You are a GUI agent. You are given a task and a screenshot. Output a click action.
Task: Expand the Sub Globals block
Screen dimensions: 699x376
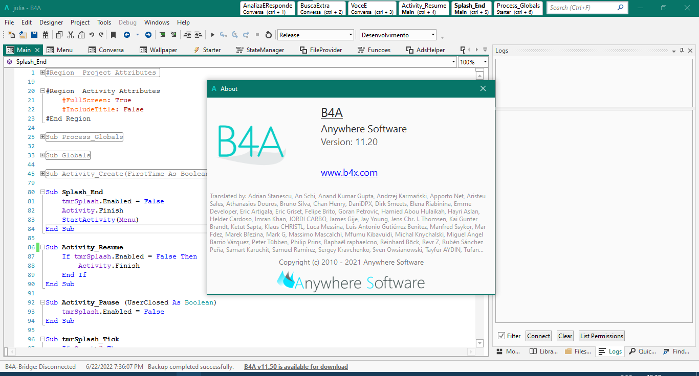pos(42,155)
